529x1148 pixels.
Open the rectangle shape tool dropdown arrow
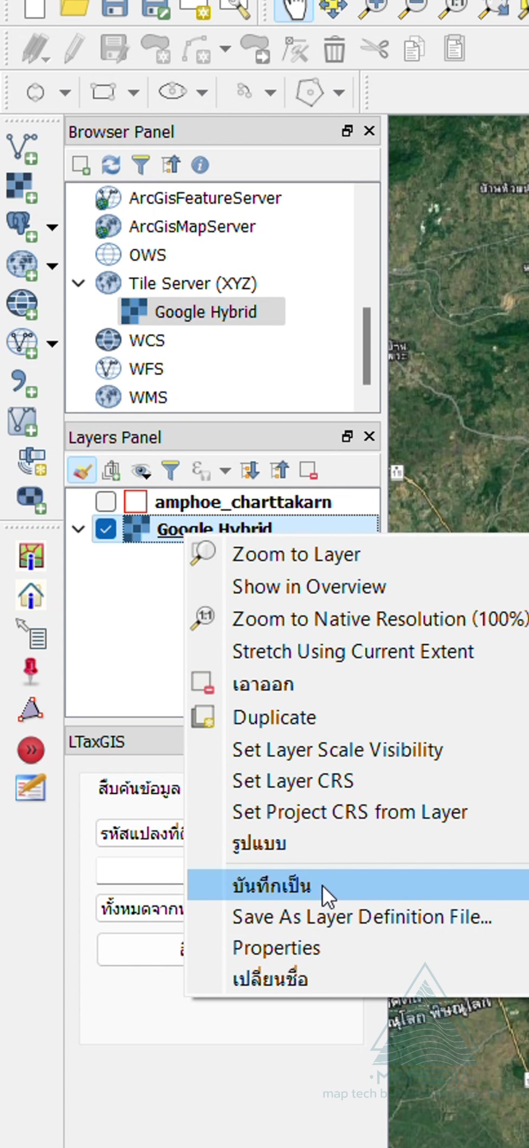[133, 92]
